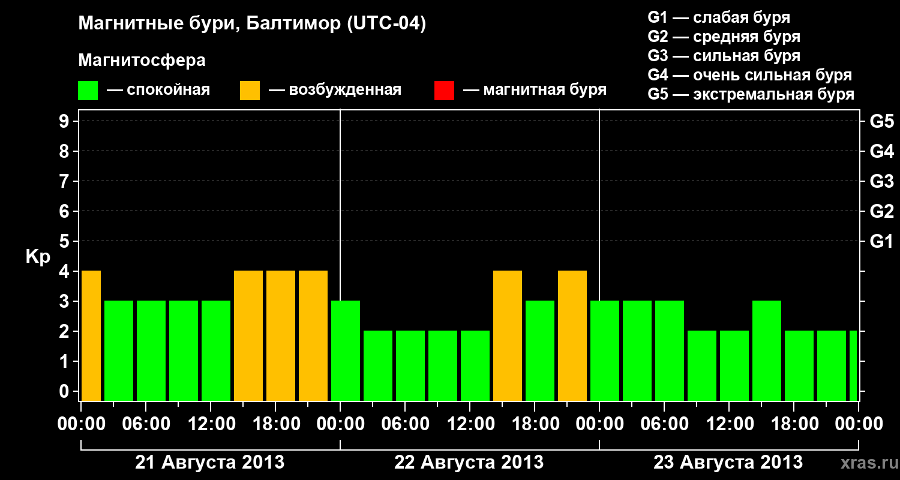Click the '4' tick on Kp axis

click(x=65, y=272)
